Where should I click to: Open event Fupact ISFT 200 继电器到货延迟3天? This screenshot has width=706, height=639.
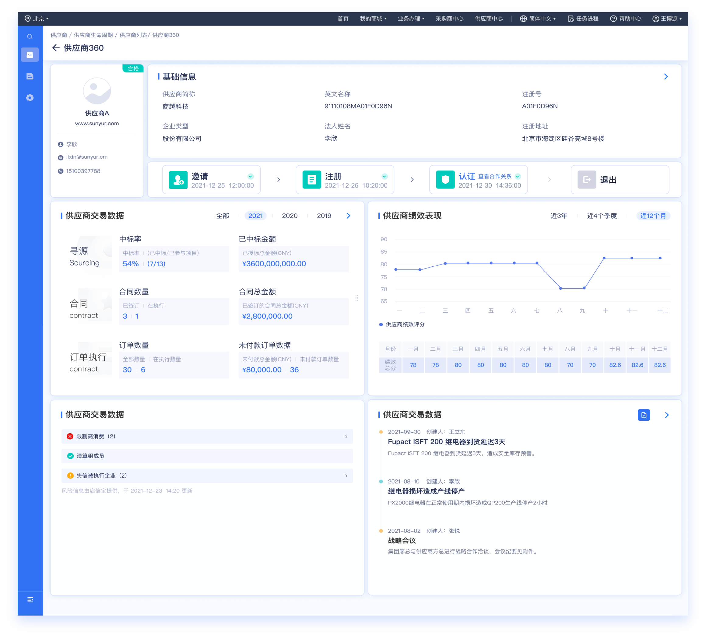pyautogui.click(x=447, y=442)
